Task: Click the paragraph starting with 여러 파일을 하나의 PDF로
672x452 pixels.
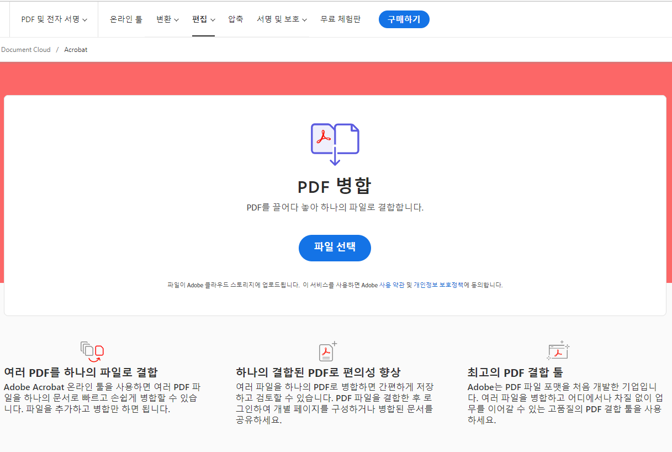Action: (x=335, y=403)
